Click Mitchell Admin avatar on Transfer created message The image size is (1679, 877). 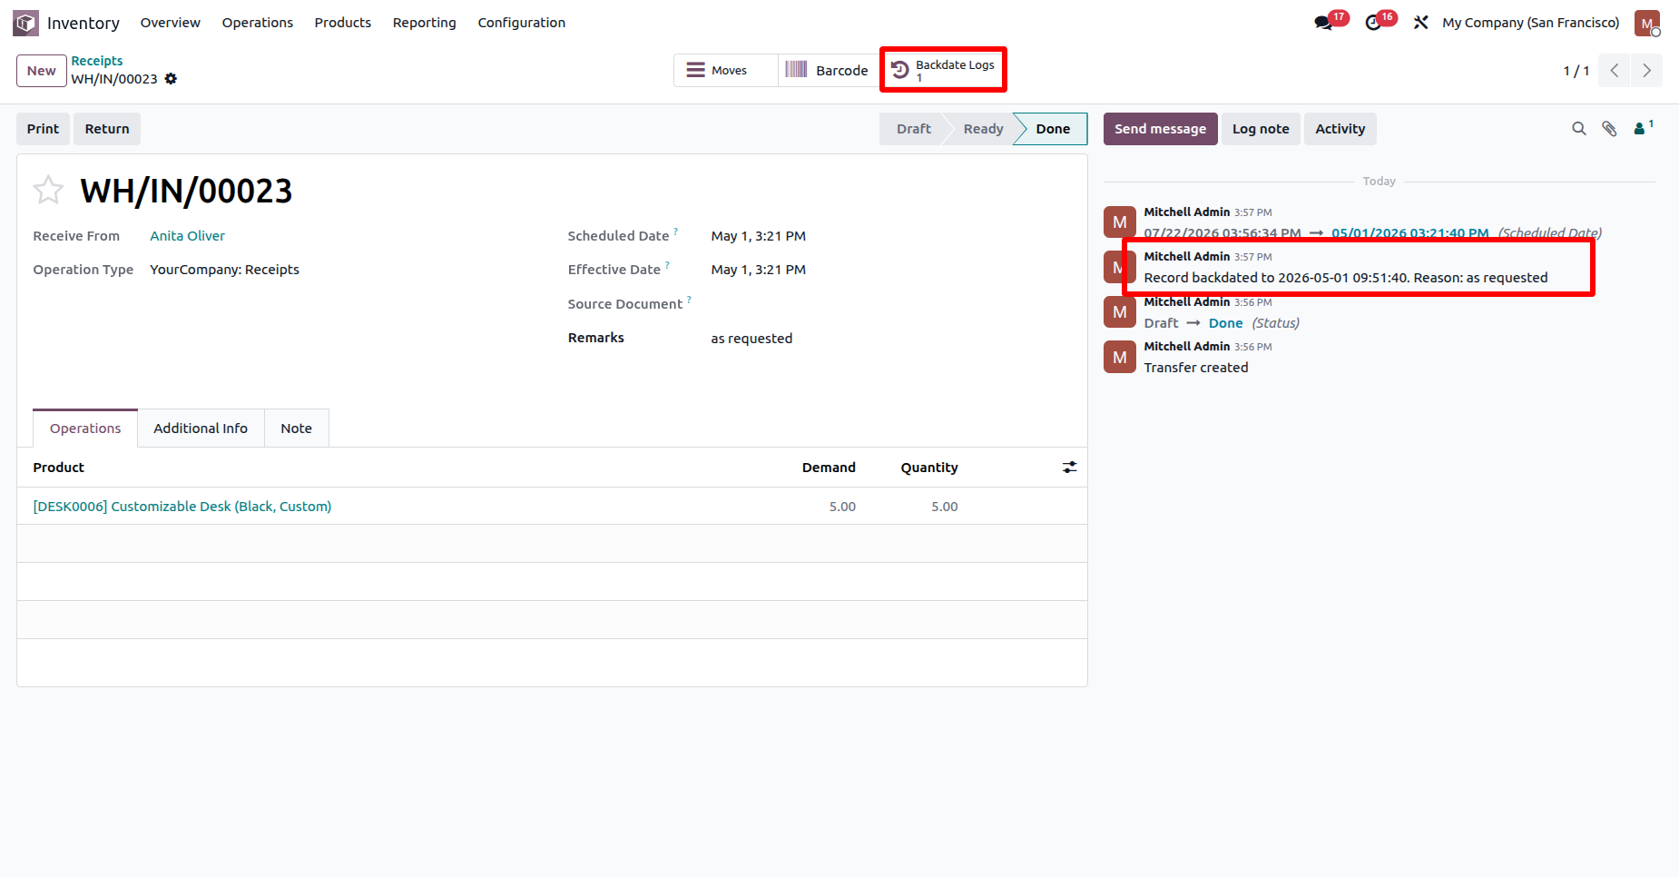(x=1120, y=357)
